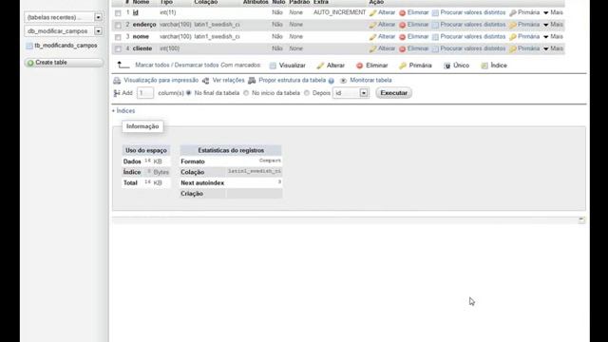Click the Alterar link for marked columns

click(x=335, y=66)
